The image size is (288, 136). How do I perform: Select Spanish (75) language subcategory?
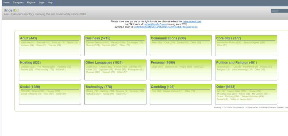pyautogui.click(x=109, y=72)
